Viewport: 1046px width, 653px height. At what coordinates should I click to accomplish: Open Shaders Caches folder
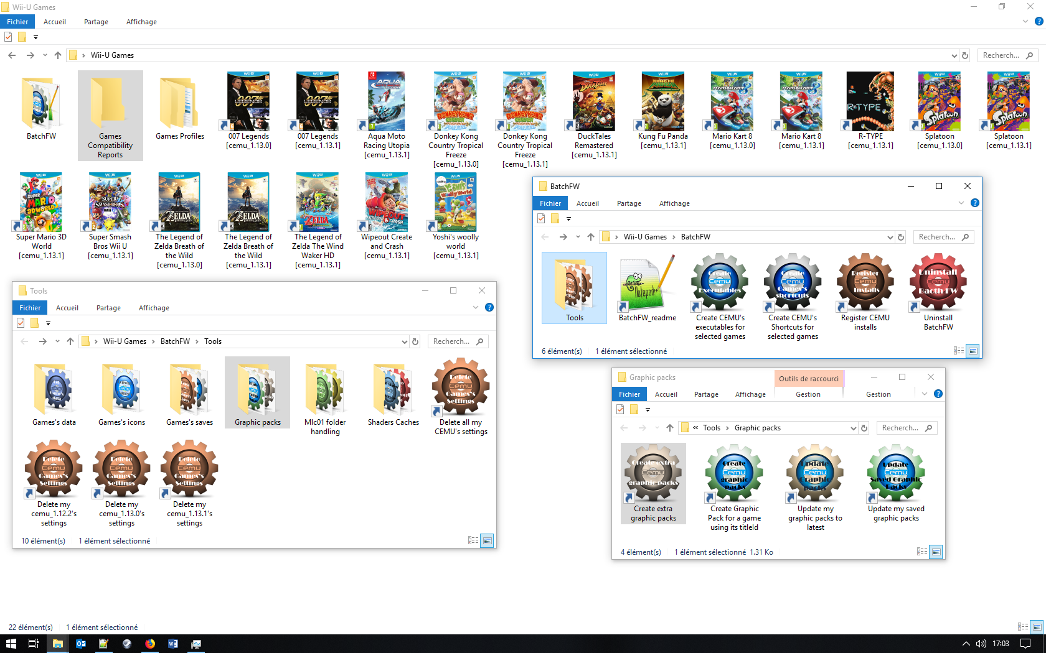pos(393,392)
